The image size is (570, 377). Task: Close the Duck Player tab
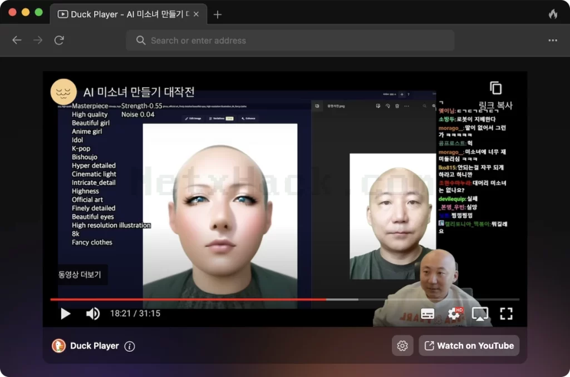(196, 14)
